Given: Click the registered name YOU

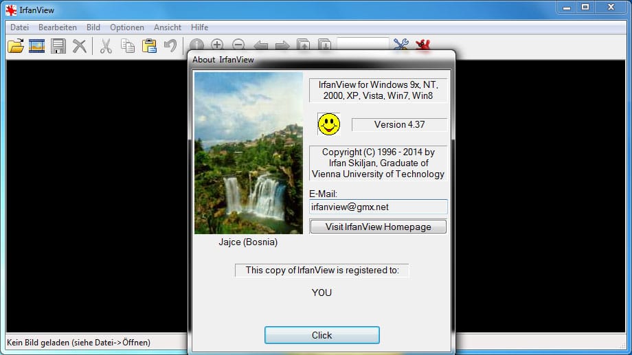Looking at the screenshot, I should (321, 293).
